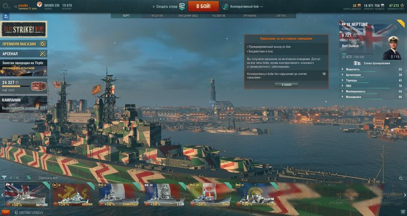Open the armor scheme icon

click(x=357, y=63)
